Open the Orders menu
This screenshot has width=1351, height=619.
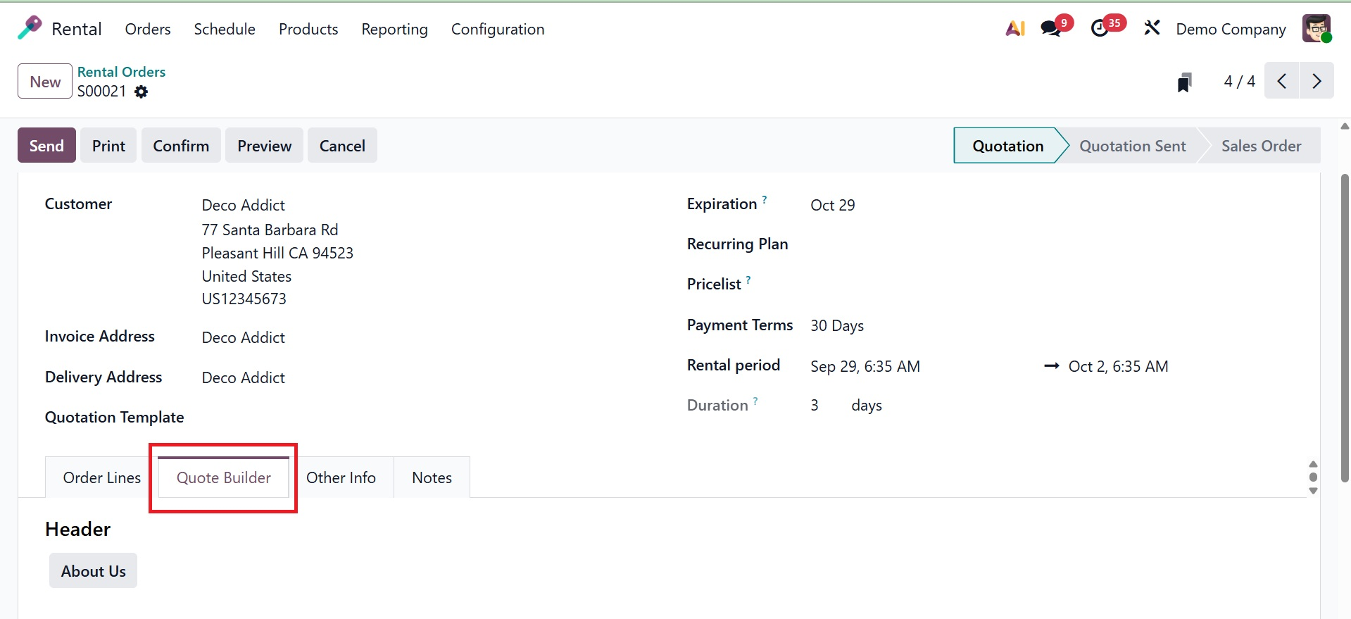coord(148,29)
